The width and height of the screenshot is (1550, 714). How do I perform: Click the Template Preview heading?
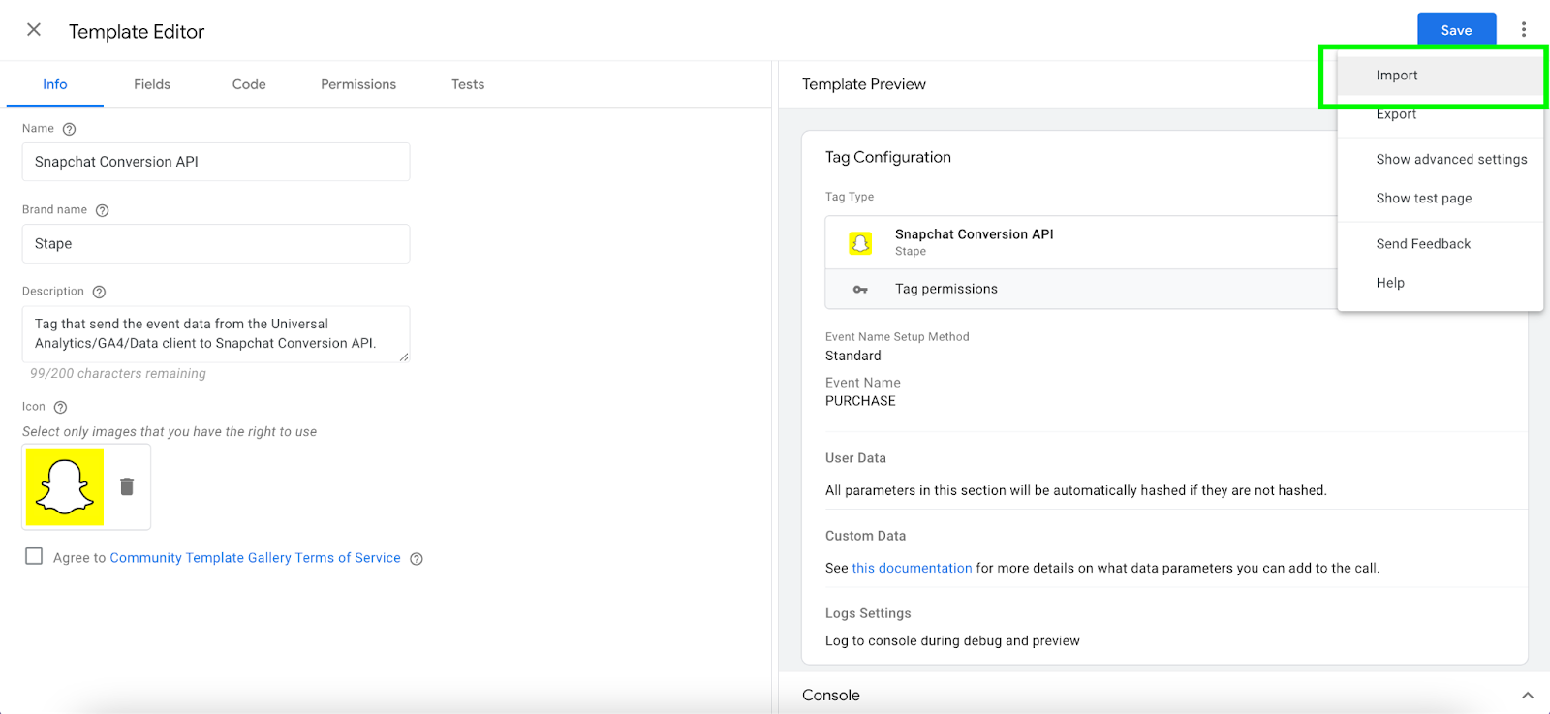[864, 84]
